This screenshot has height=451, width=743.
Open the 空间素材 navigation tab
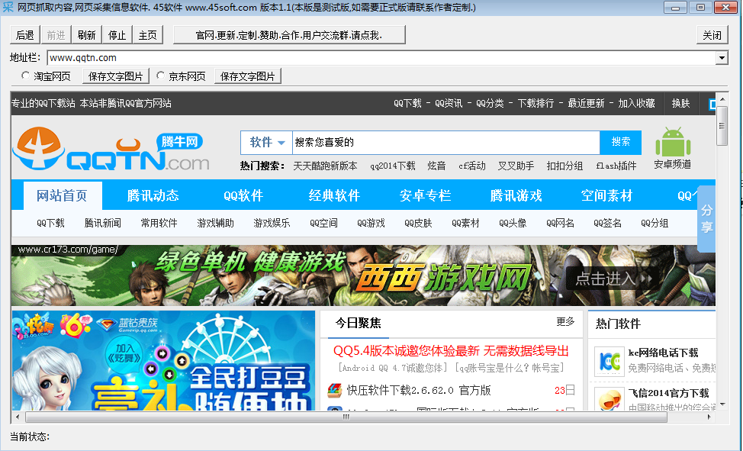coord(606,195)
